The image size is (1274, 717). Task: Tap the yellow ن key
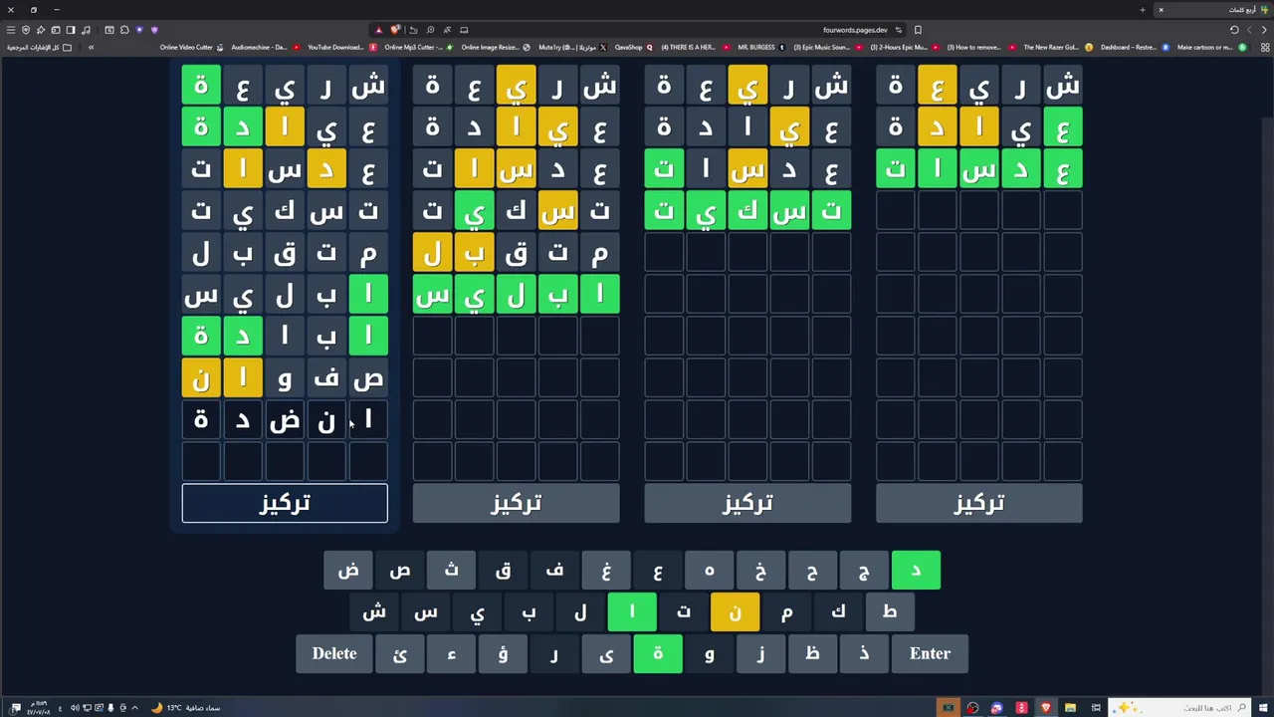735,612
